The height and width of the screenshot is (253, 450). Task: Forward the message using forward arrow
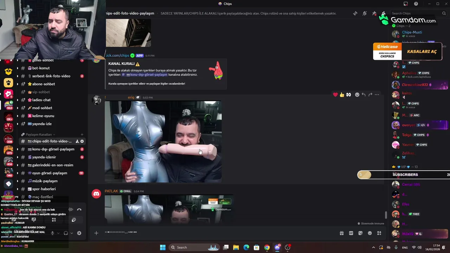(370, 95)
